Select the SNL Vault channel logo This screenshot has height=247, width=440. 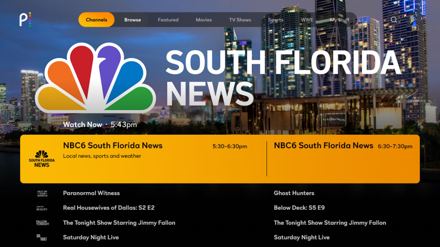point(42,238)
